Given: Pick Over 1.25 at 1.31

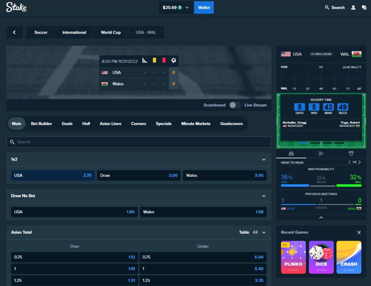Looking at the screenshot, I should click(x=75, y=280).
